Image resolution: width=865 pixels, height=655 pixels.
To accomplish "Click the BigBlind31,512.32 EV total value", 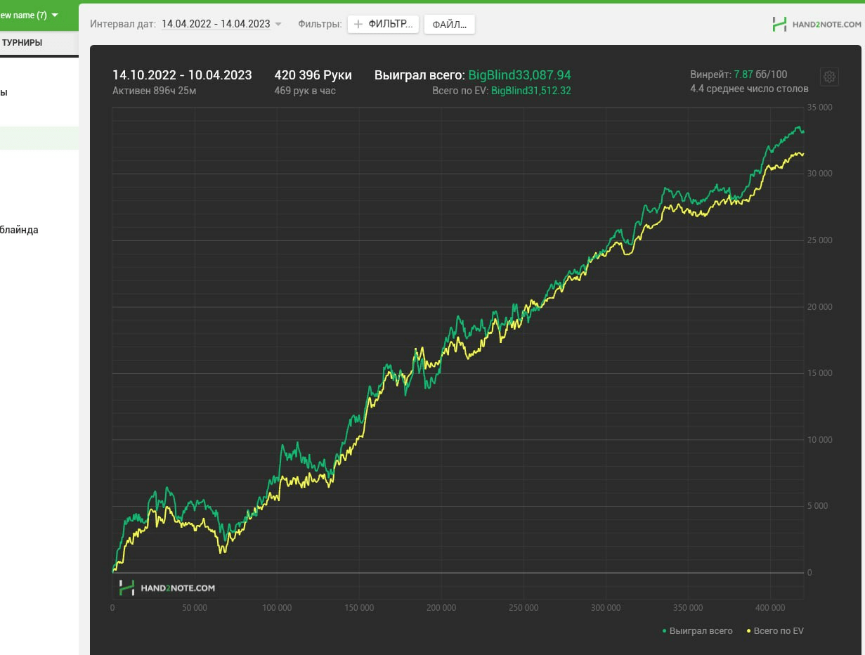I will tap(531, 91).
